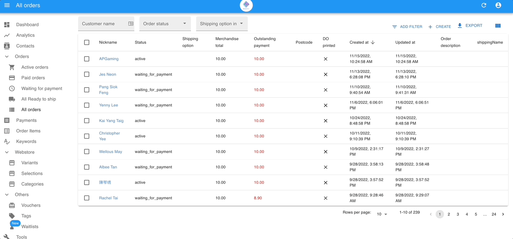The height and width of the screenshot is (239, 513).
Task: Go to Analytics in the sidebar
Action: [x=25, y=35]
